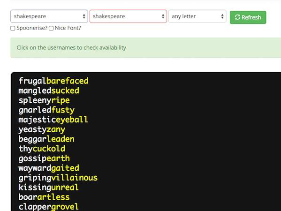
Task: Select beggarleaden username
Action: pyautogui.click(x=46, y=139)
